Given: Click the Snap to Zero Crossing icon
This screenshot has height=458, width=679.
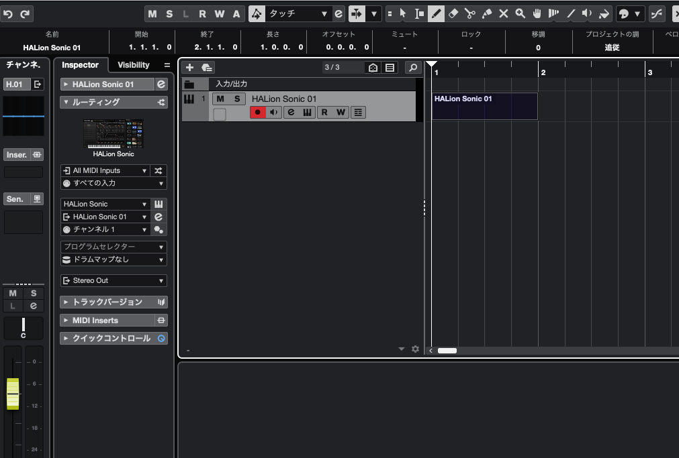Looking at the screenshot, I should click(x=657, y=14).
